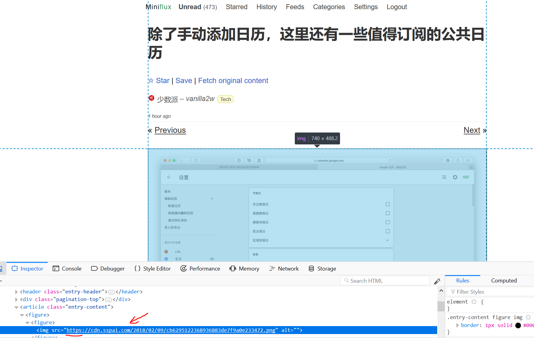Select the Storage panel icon
This screenshot has width=534, height=338.
[x=311, y=268]
